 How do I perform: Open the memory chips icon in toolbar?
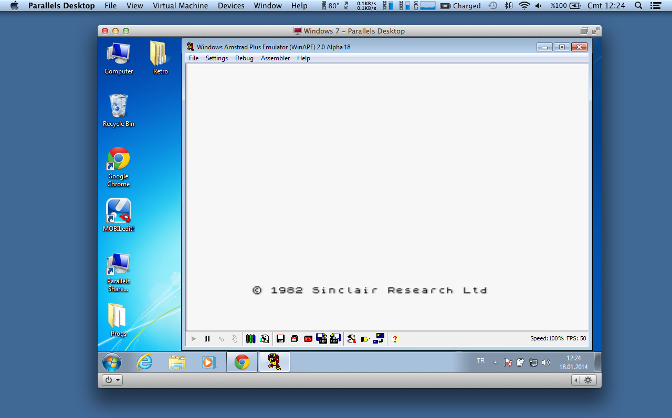tap(251, 339)
